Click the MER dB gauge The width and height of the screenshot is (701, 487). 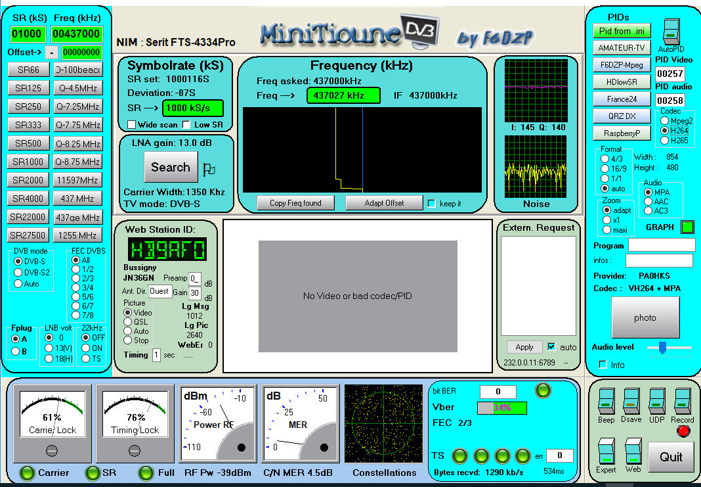tap(301, 423)
